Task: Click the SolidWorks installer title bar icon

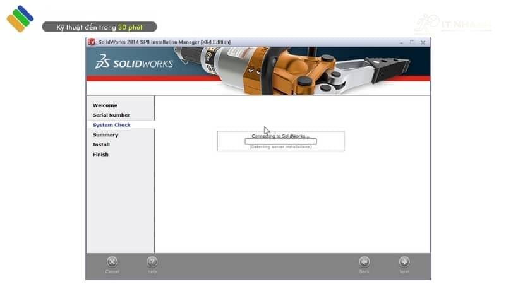Action: (92, 42)
